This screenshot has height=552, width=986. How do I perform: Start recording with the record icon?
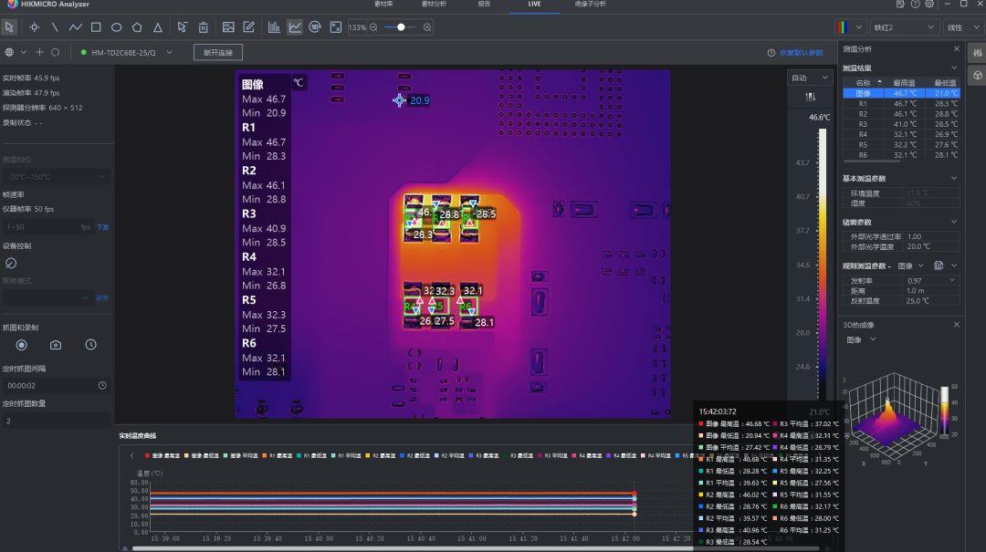[22, 345]
